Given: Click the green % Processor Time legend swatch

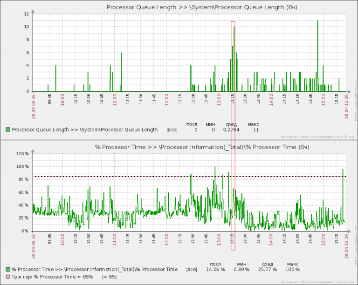Looking at the screenshot, I should 8,269.
